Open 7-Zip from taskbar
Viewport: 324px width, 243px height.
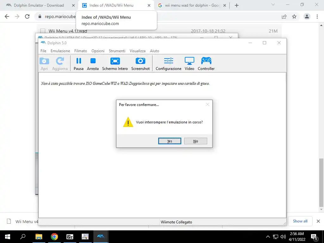[x=70, y=237]
